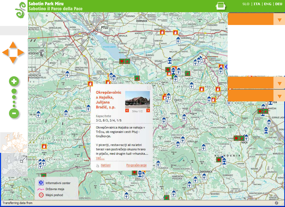Click the green marker above Vareja label
The height and width of the screenshot is (207, 285).
point(137,78)
